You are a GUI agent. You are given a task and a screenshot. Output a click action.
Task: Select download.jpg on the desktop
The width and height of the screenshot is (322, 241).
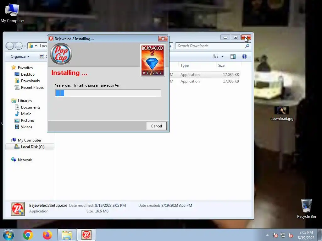tap(281, 113)
